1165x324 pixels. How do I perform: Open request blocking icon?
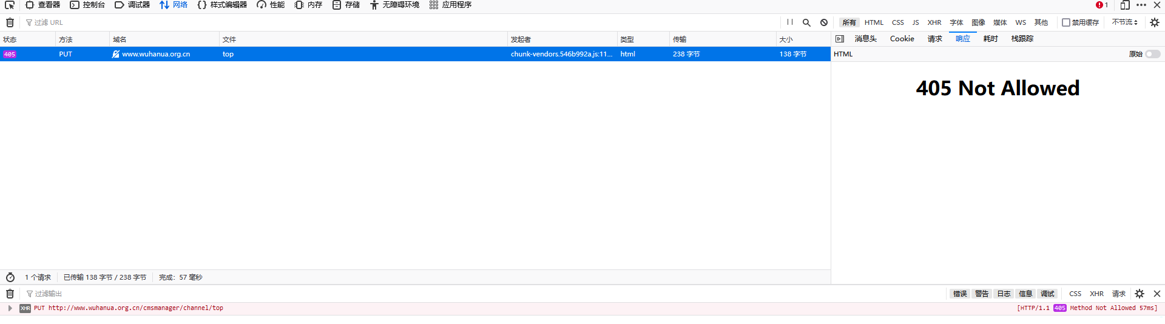pos(824,22)
